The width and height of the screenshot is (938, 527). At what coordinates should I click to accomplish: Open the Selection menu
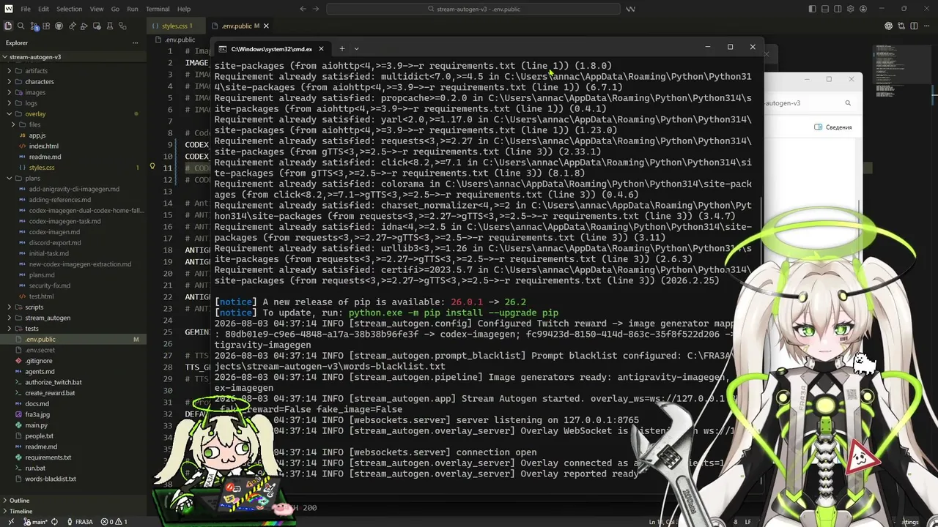pyautogui.click(x=69, y=9)
